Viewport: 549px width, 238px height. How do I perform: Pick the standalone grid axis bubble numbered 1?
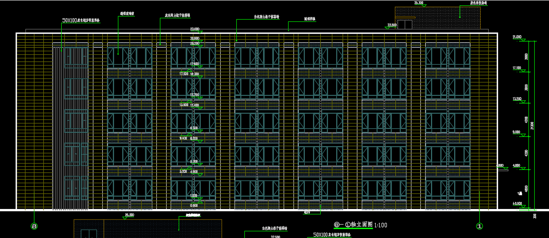pyautogui.click(x=479, y=226)
